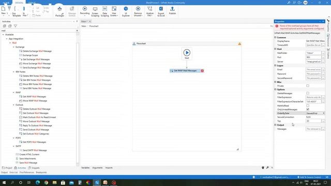Enable the MarkAsRead checkbox

[308, 105]
